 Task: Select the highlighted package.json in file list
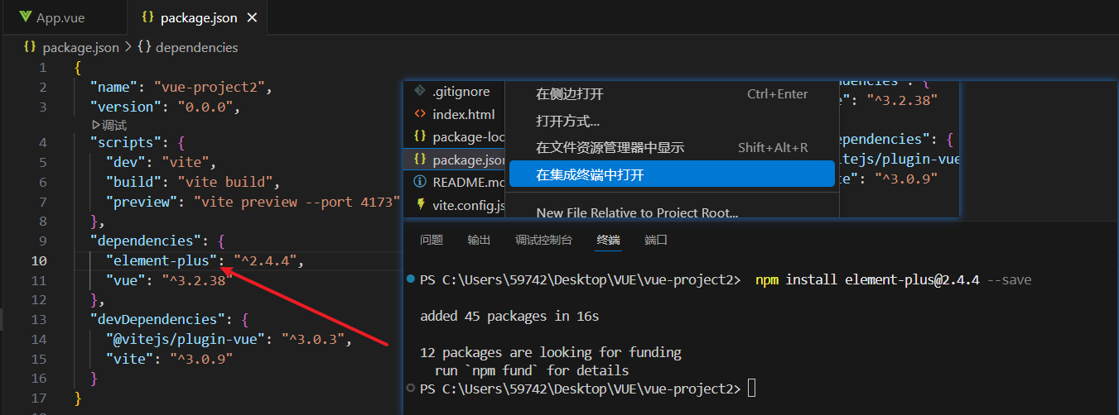point(456,160)
